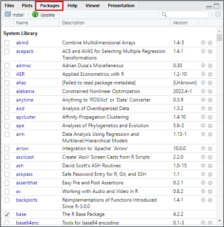
Task: Remove ash package with its X icon
Action: (x=210, y=166)
